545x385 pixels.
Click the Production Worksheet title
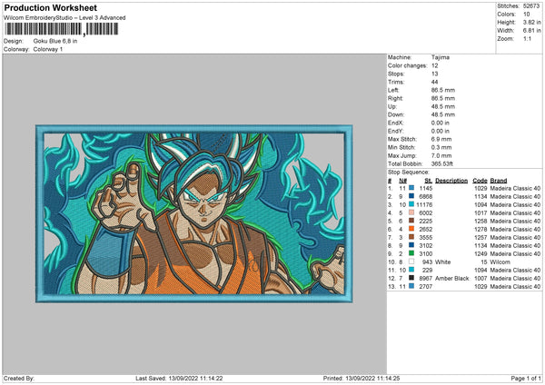coord(50,7)
